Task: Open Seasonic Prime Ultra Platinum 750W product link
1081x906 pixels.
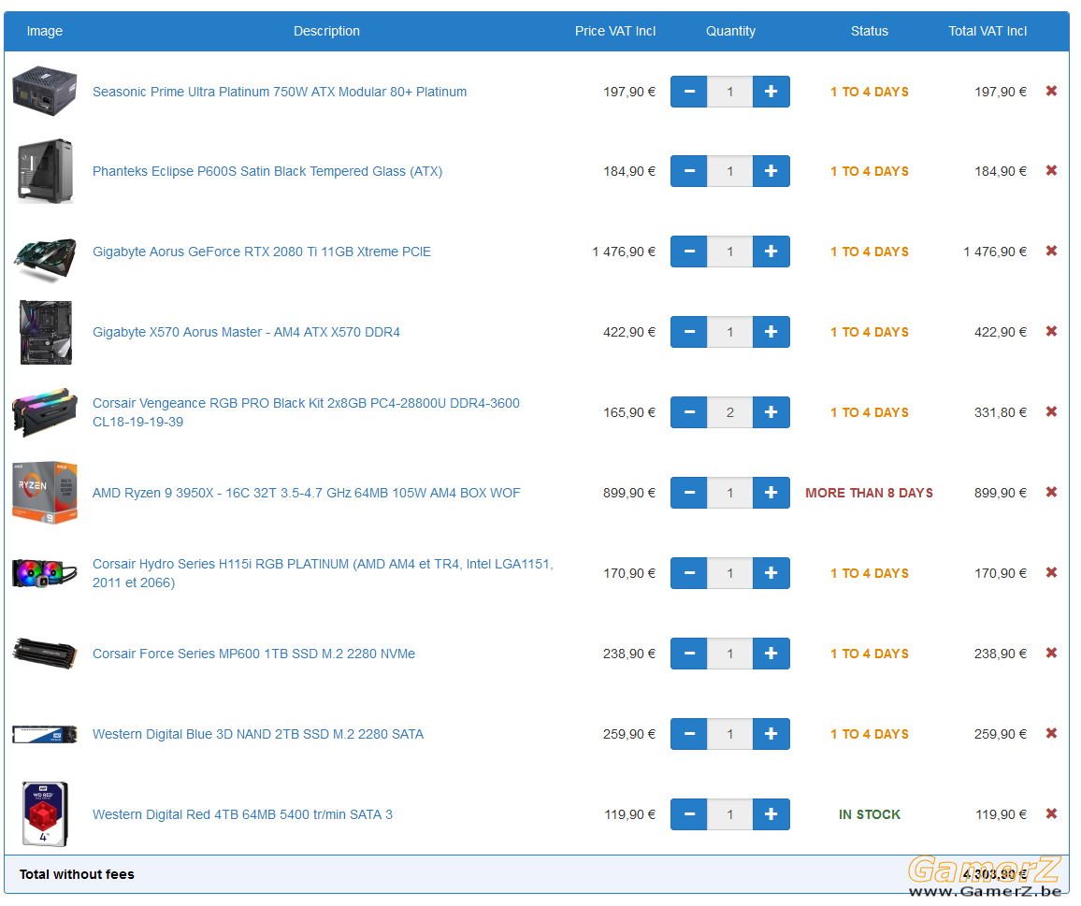Action: (280, 92)
